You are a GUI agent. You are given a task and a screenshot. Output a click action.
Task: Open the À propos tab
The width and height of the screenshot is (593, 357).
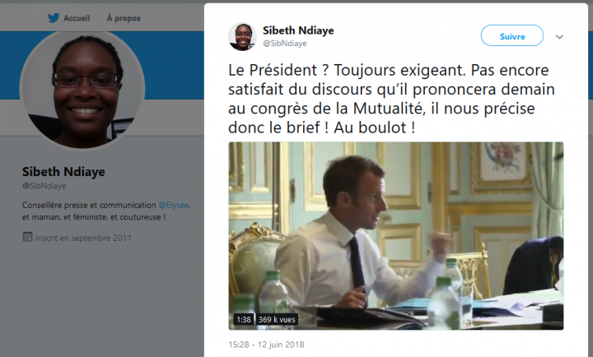(124, 18)
